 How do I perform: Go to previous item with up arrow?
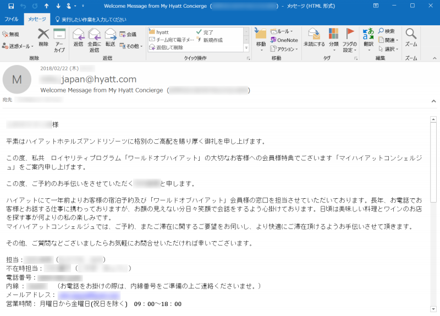point(46,6)
